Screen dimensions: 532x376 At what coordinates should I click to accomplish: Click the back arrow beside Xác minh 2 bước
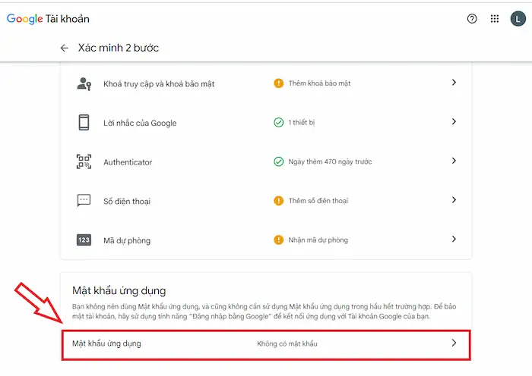pyautogui.click(x=65, y=48)
